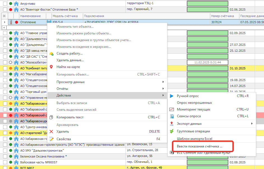Click the left scroll arrow under the Отопление row
264x169 pixels.
[x=4, y=27]
